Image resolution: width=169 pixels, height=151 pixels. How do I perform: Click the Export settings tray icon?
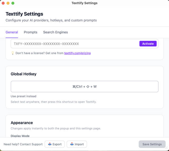point(50,144)
